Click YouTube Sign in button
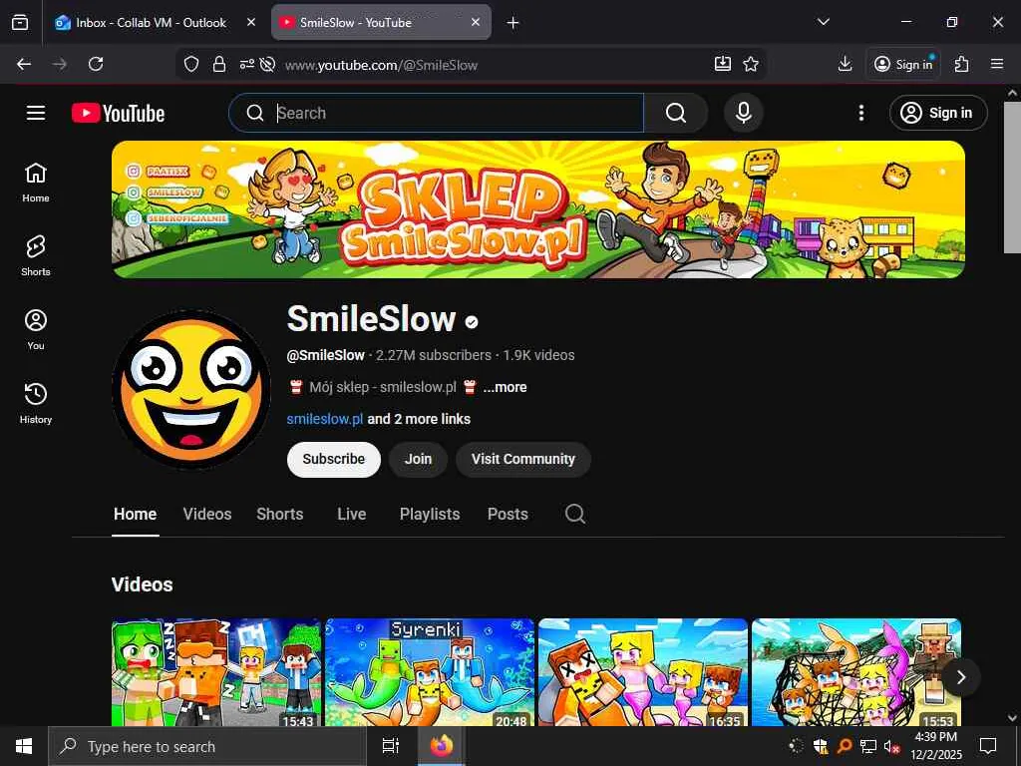1021x766 pixels. pyautogui.click(x=938, y=113)
